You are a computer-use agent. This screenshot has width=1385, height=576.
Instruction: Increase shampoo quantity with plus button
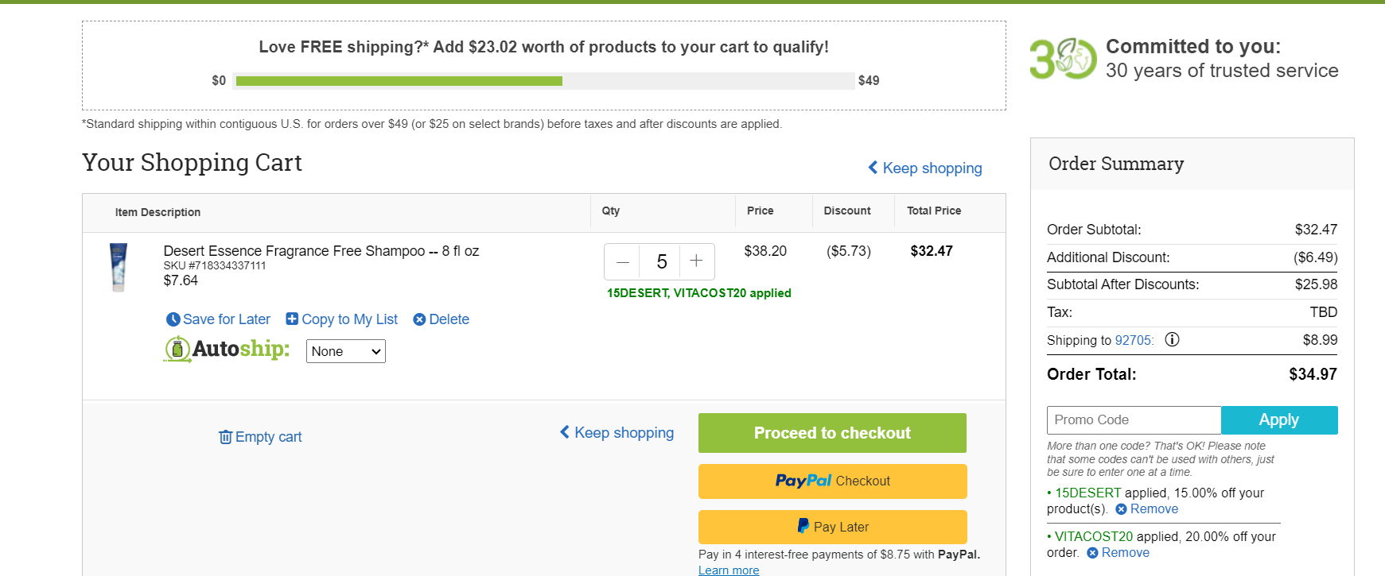point(696,261)
